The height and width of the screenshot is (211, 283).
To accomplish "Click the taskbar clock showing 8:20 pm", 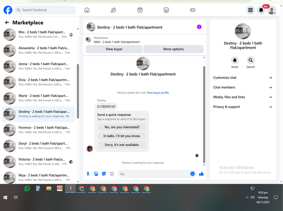I will [263, 197].
